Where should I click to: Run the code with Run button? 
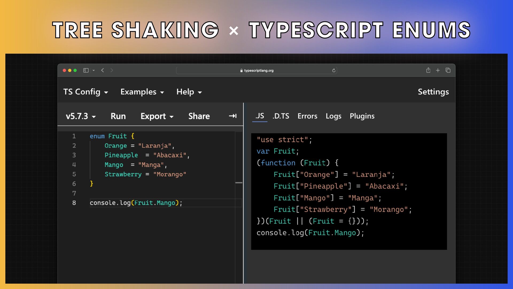point(118,116)
